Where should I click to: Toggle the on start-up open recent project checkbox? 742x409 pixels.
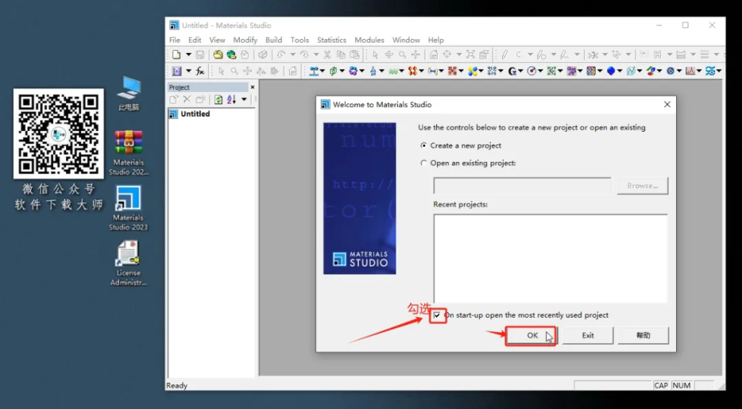point(437,316)
